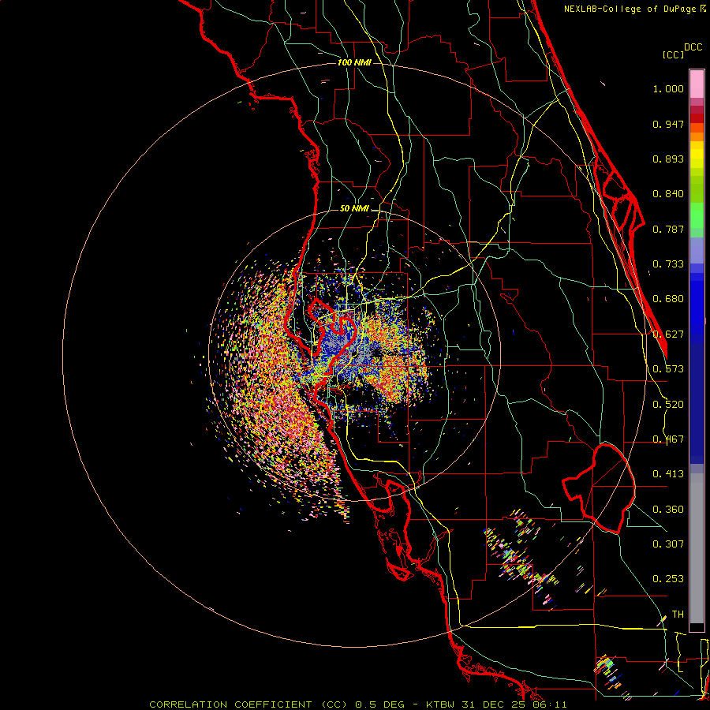Click the 06:11 timestamp
This screenshot has height=710, width=710.
click(550, 704)
